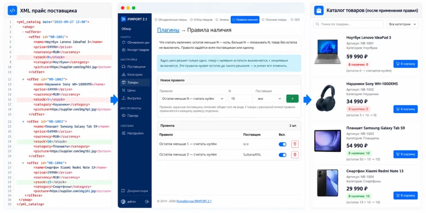
Task: Click the Поиск по товарам search field
Action: point(349,24)
